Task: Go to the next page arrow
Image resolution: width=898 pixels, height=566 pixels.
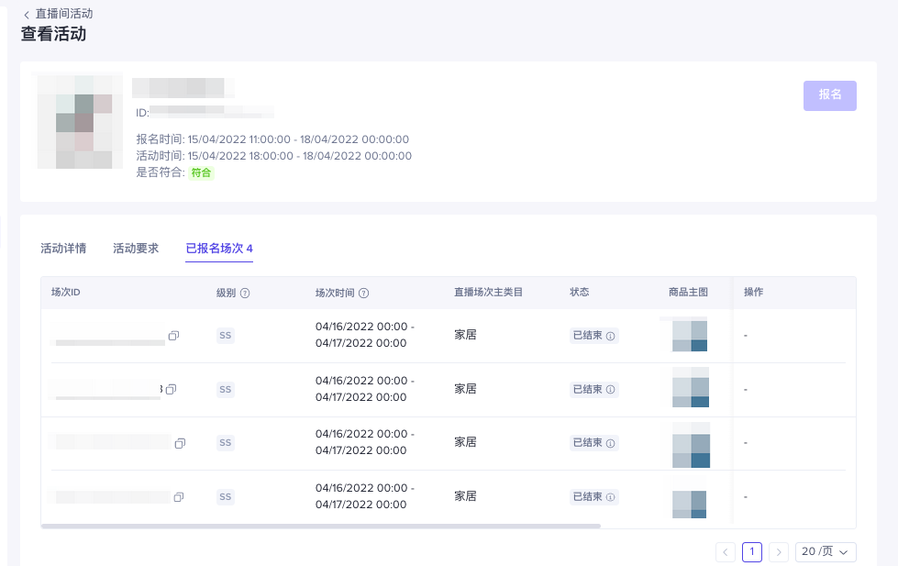Action: coord(779,551)
